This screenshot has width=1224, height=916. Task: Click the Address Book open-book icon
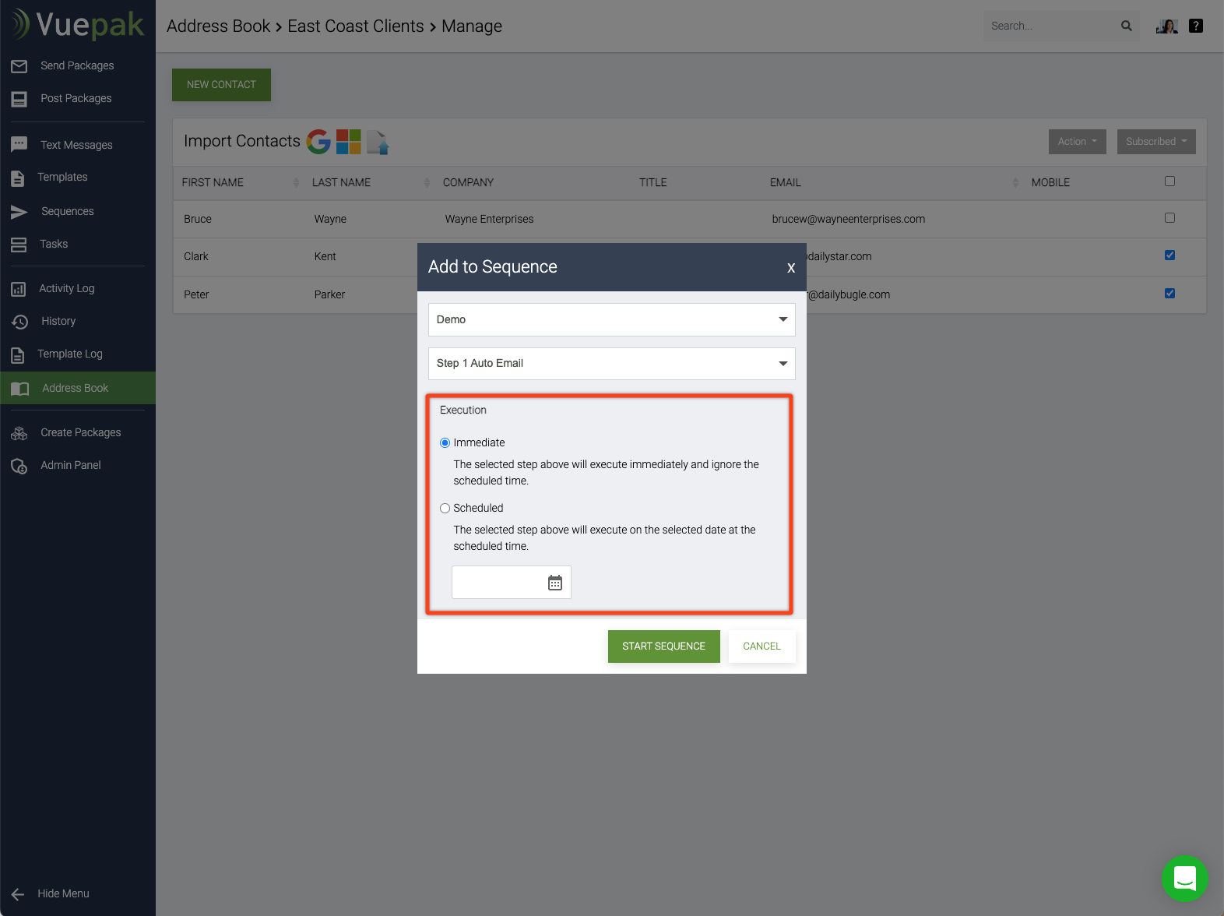[20, 389]
